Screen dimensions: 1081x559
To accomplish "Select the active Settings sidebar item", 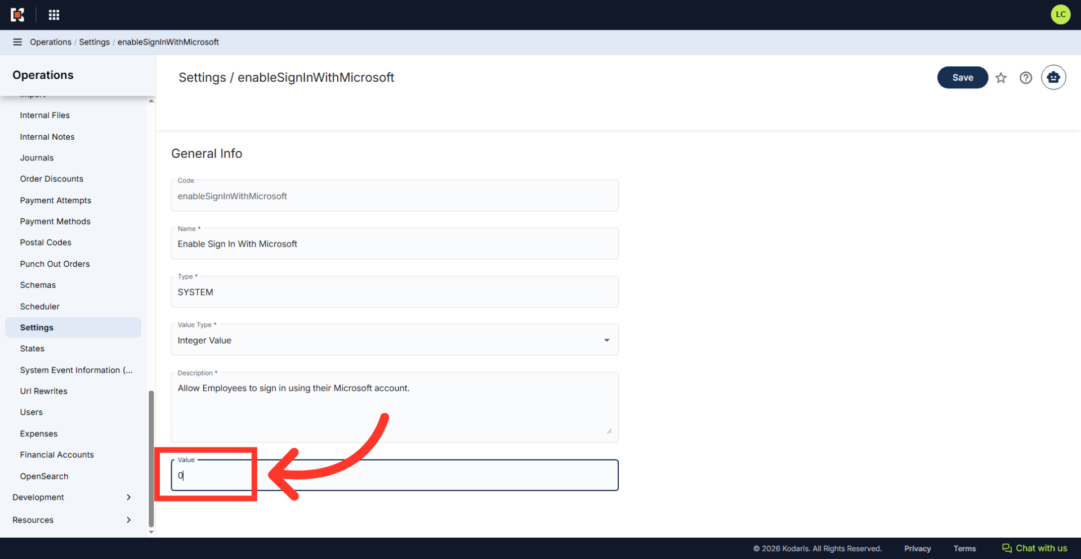I will [73, 328].
